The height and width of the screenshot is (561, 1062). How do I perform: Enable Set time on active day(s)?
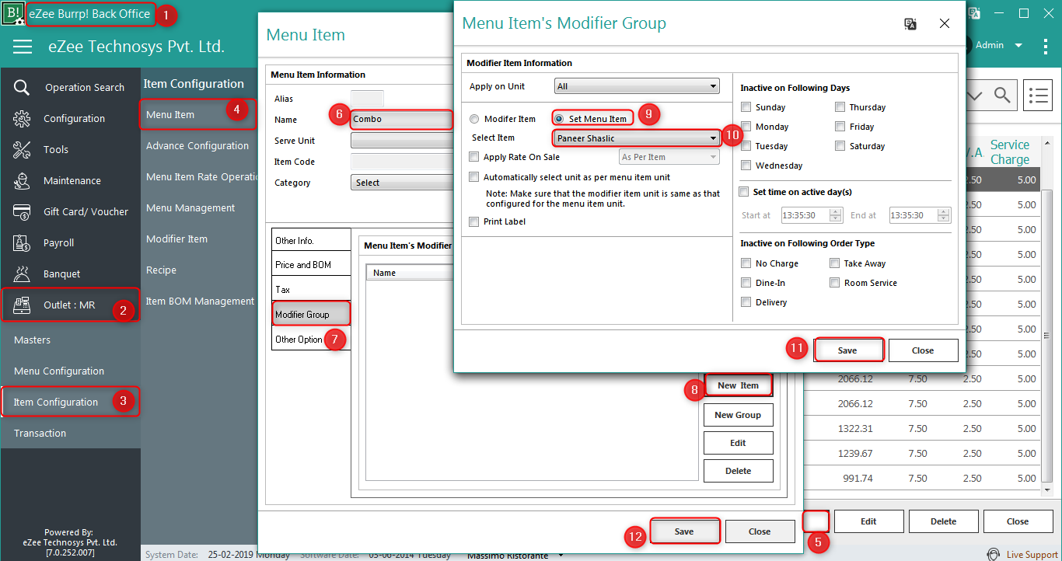(x=745, y=192)
